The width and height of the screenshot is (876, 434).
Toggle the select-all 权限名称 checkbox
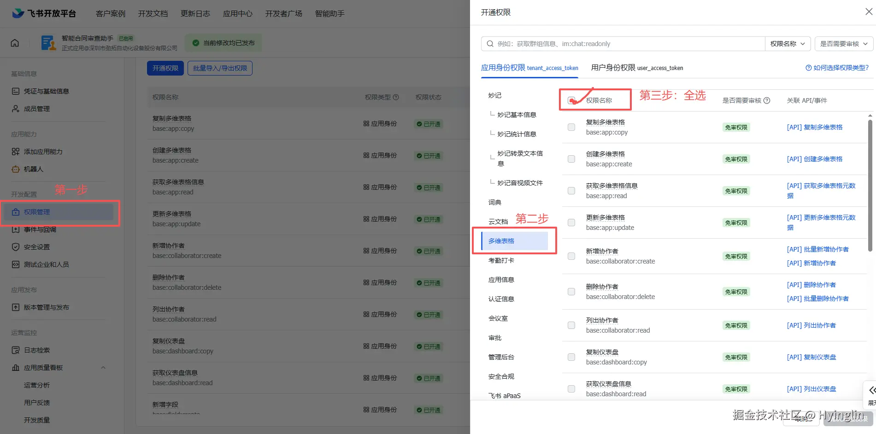coord(571,100)
